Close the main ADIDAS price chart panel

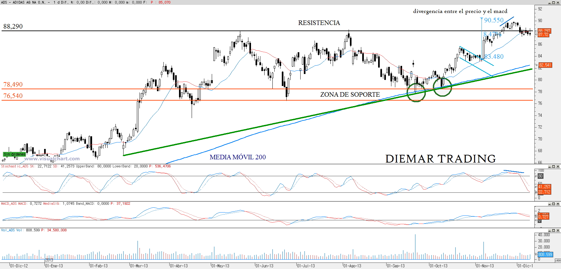pos(558,3)
